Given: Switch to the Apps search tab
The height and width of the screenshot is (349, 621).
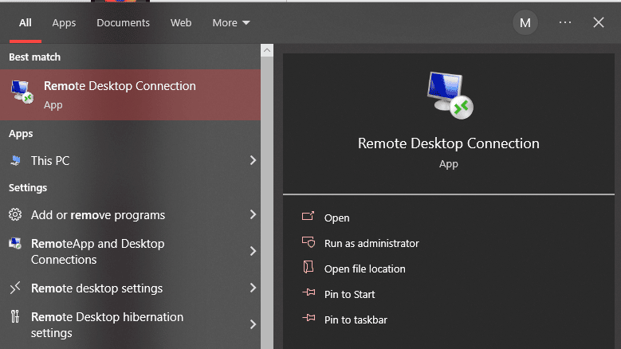Looking at the screenshot, I should [x=64, y=23].
